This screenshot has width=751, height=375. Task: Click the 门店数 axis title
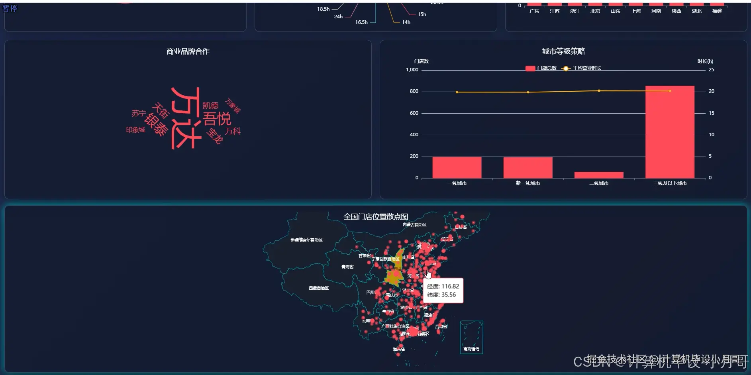(x=422, y=61)
